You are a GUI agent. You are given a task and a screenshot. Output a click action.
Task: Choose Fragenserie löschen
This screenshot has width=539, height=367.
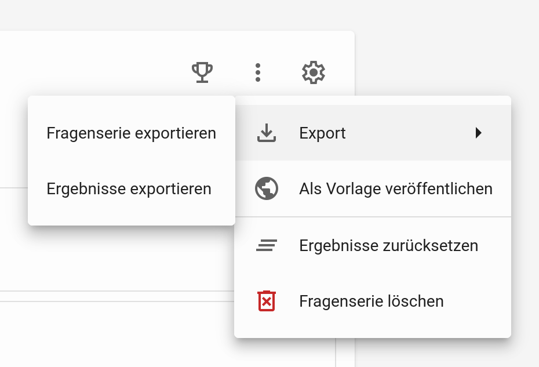(x=371, y=301)
